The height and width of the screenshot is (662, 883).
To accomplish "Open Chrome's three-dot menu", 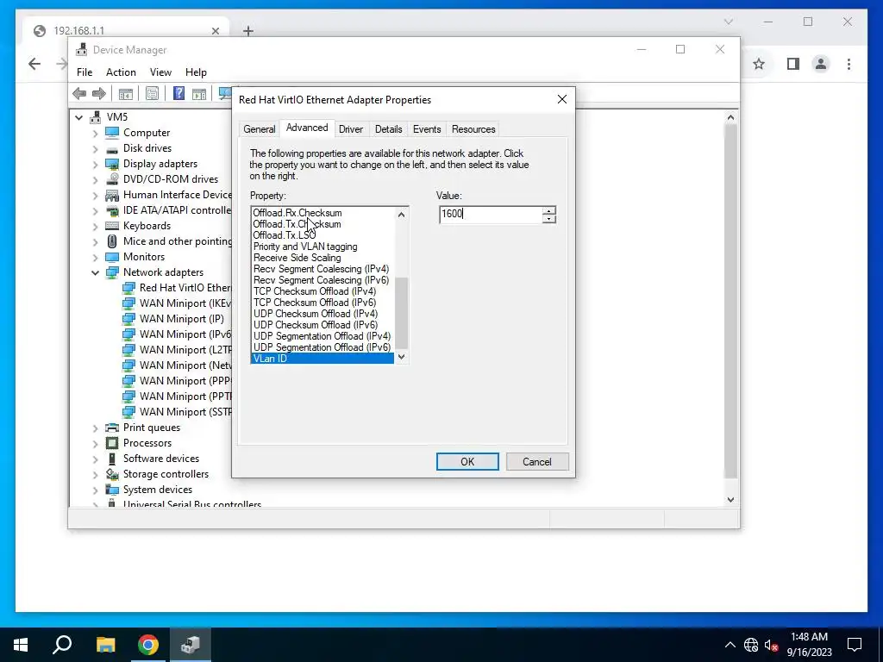I will pos(849,64).
